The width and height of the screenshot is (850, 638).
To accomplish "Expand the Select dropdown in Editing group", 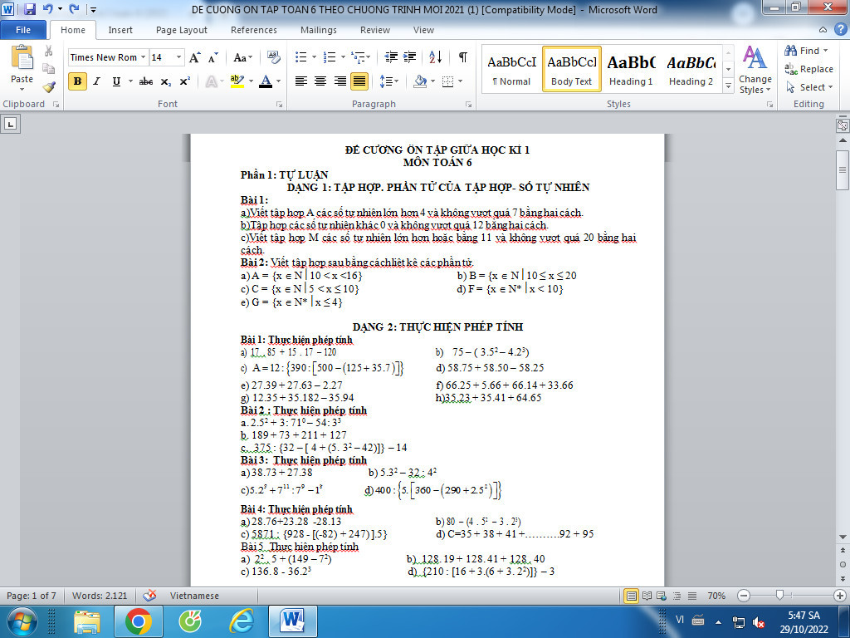I will pos(812,87).
